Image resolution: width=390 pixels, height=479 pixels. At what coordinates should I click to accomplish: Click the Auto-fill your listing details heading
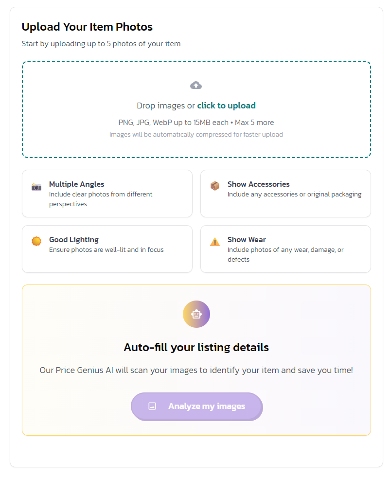pyautogui.click(x=196, y=347)
